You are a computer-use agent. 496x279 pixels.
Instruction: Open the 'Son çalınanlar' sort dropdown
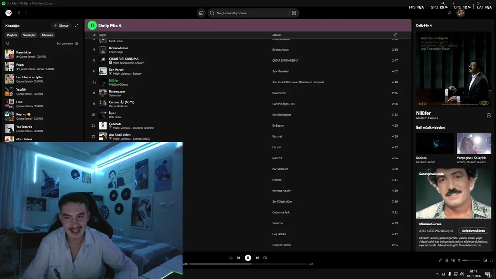67,43
